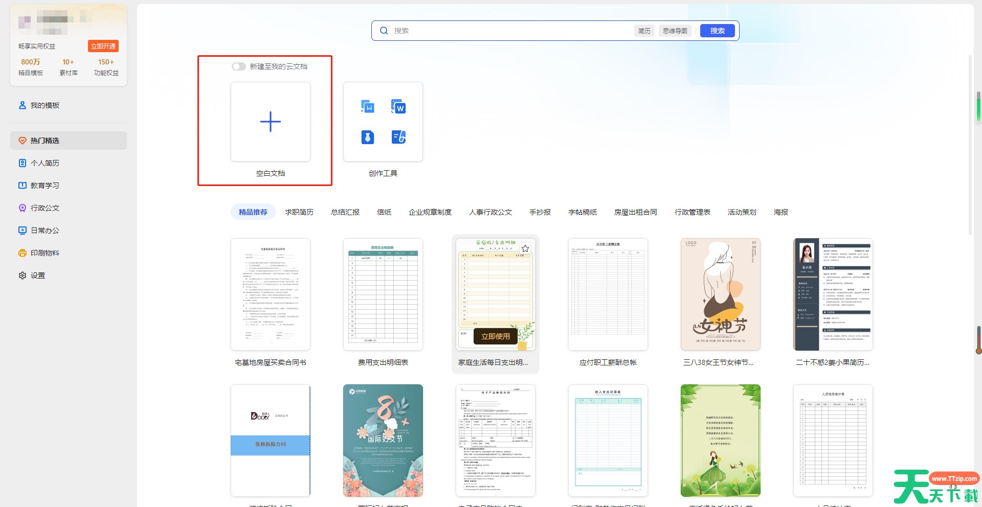This screenshot has width=982, height=507.
Task: Go to the 教育学习 category
Action: [68, 186]
